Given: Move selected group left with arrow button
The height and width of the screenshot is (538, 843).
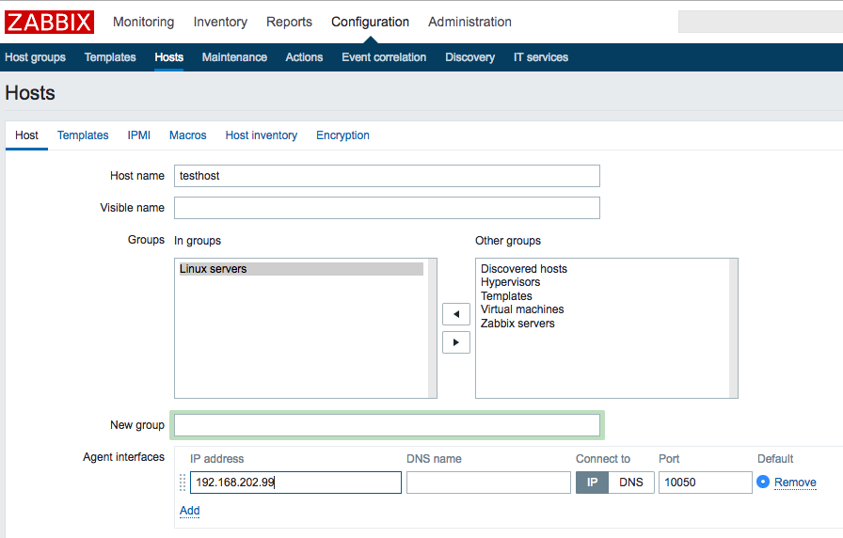Looking at the screenshot, I should point(456,314).
